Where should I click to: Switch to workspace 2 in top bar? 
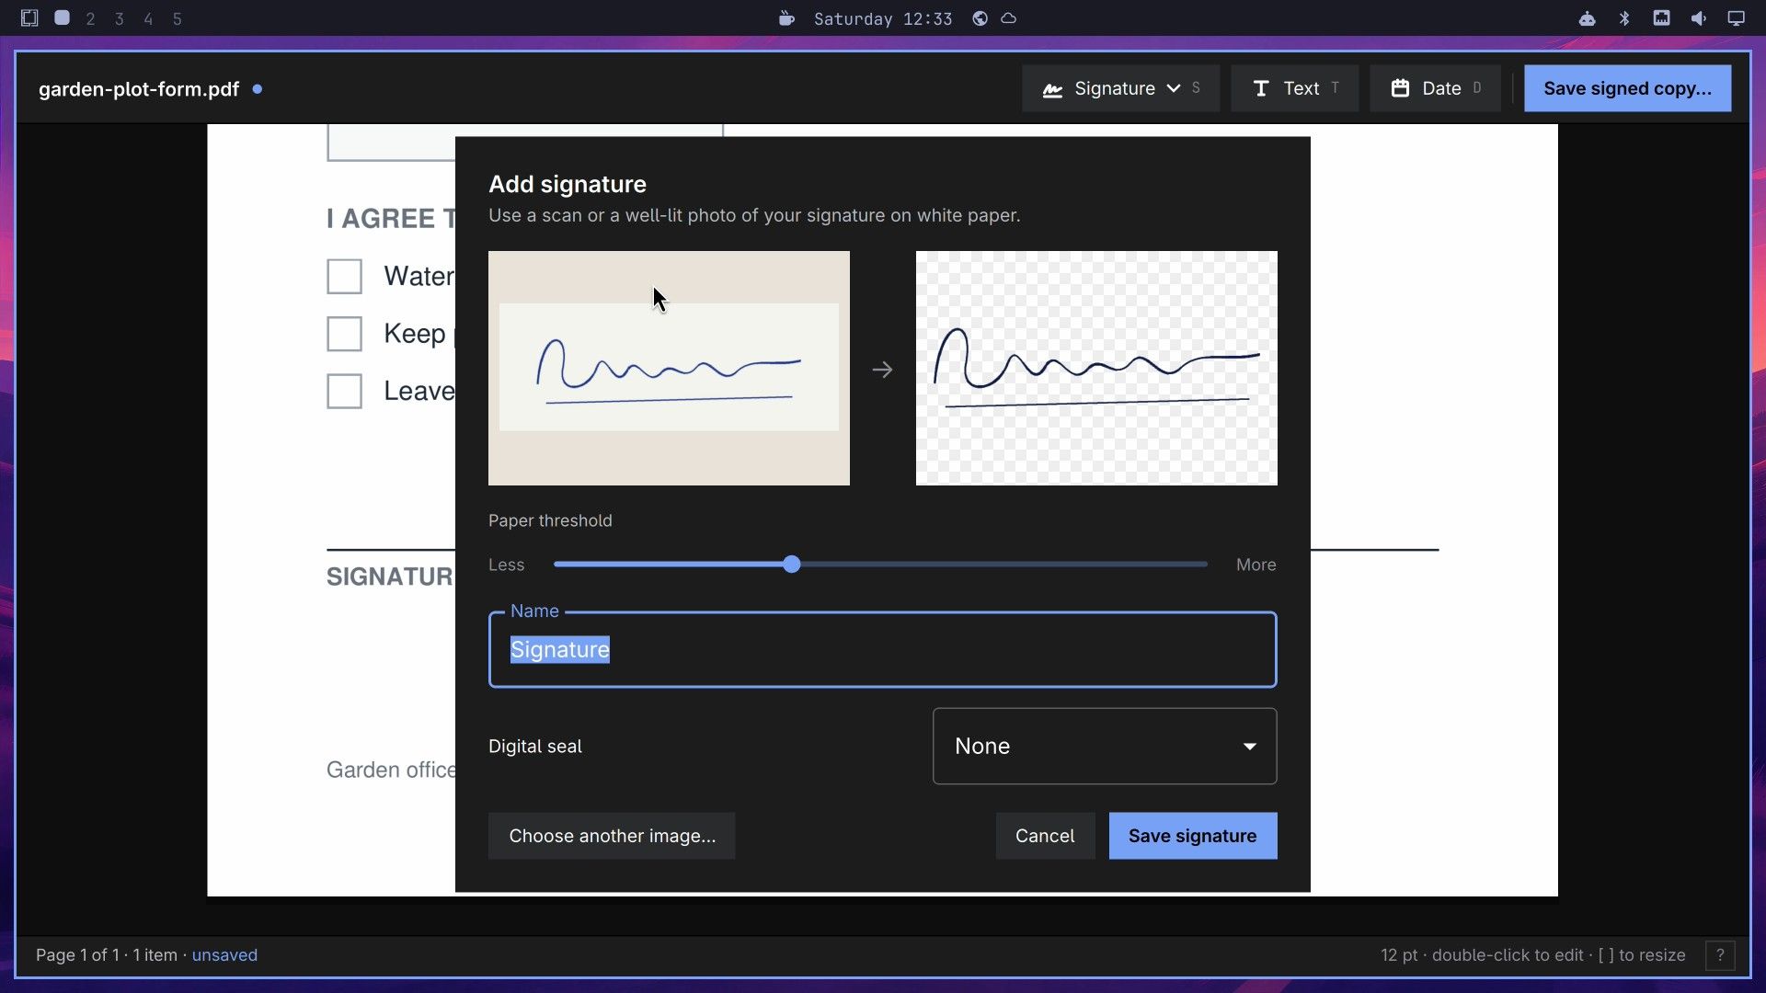90,18
